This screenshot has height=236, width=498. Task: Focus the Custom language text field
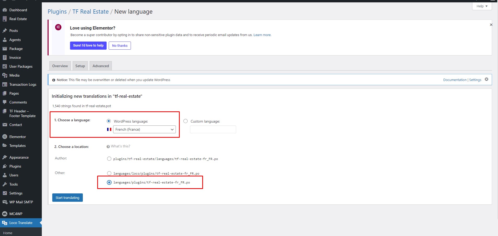click(x=213, y=129)
